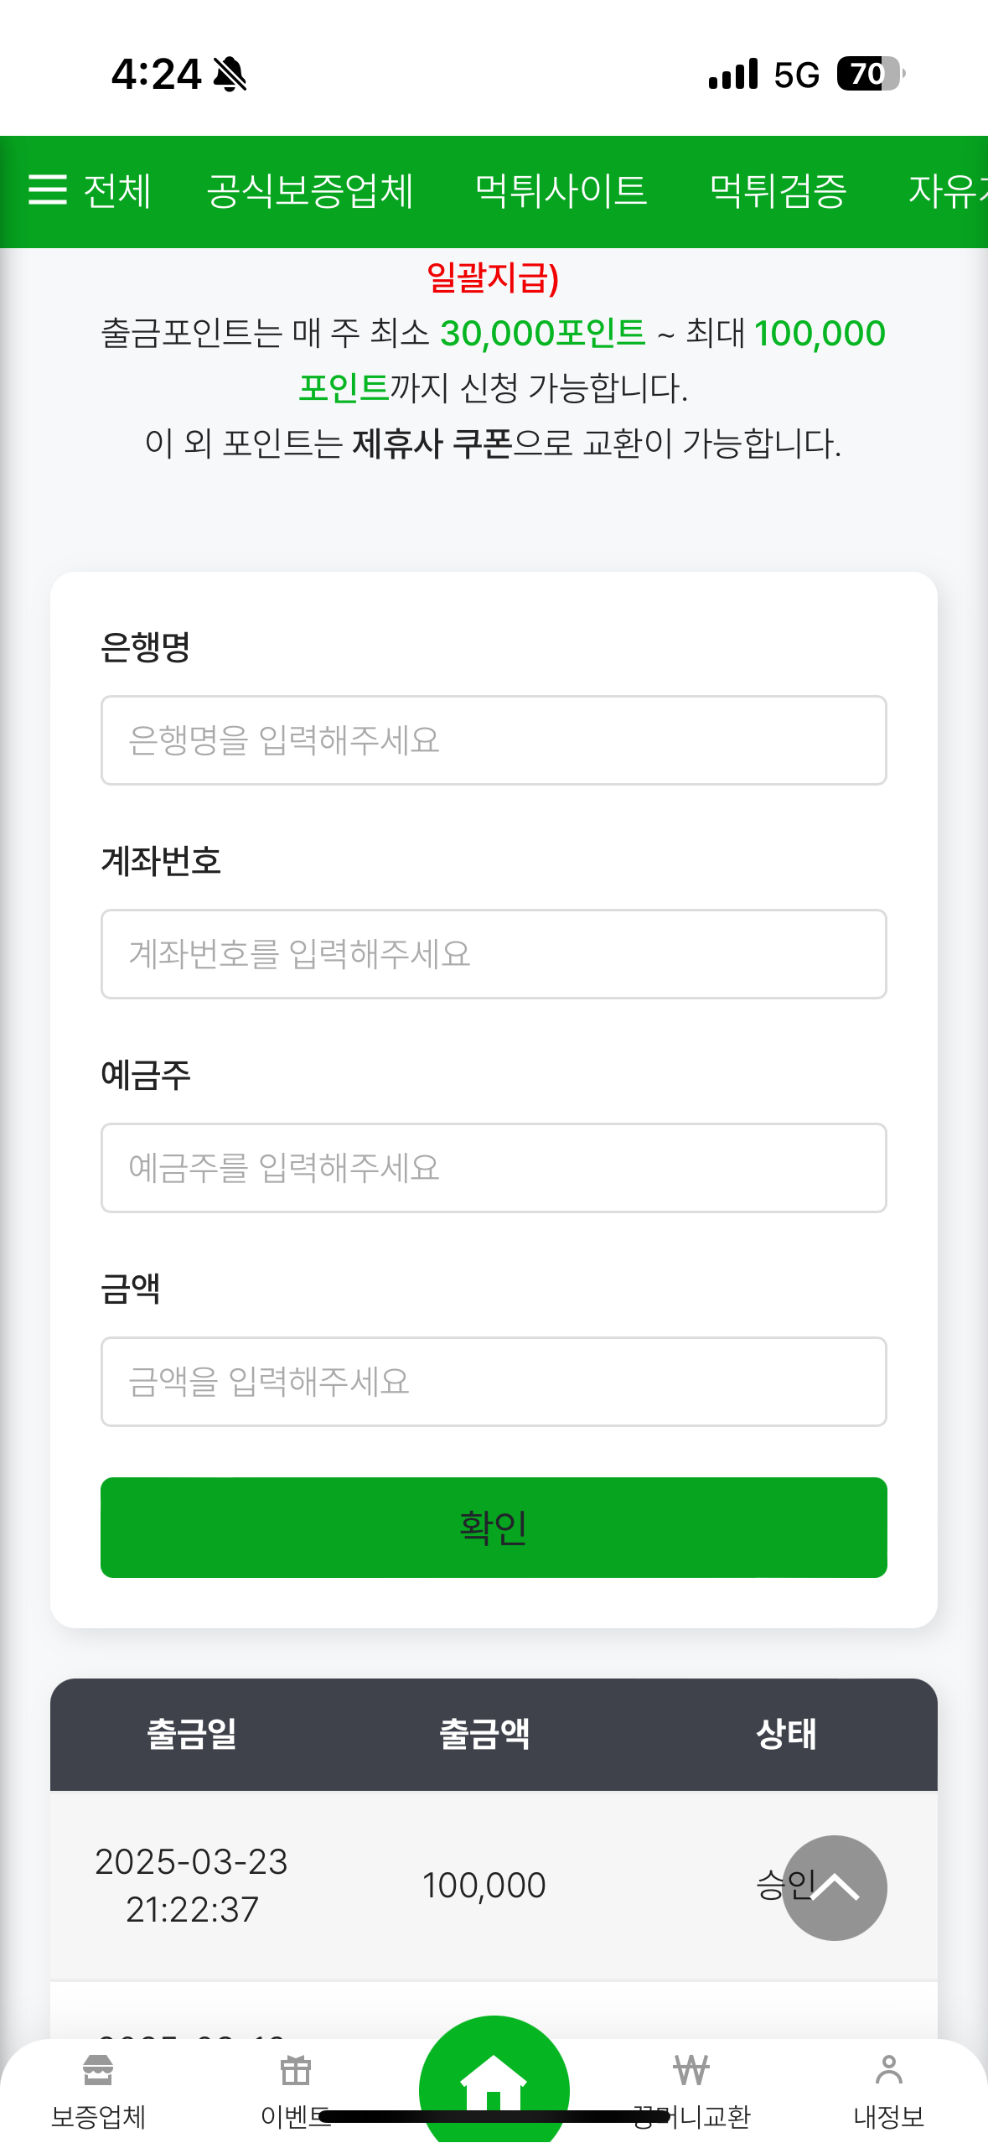Tap the 출금일 column header

pyautogui.click(x=192, y=1734)
